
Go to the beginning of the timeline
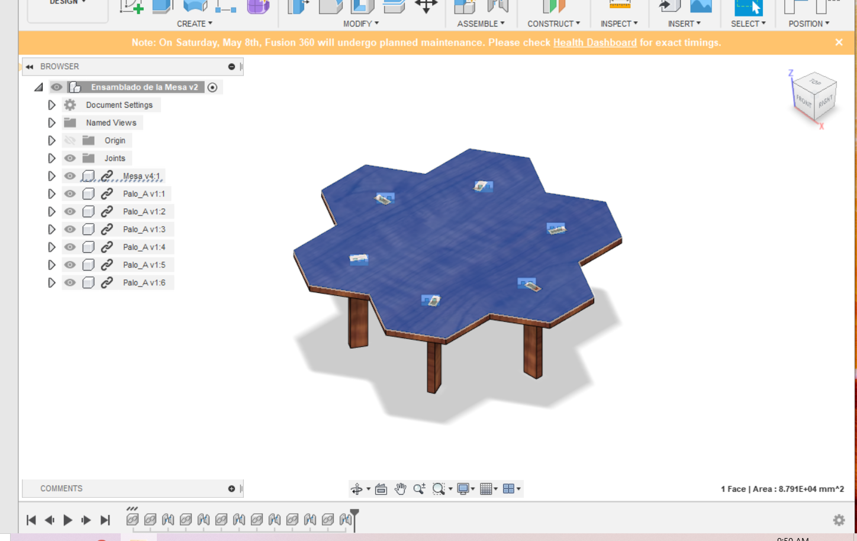coord(31,520)
